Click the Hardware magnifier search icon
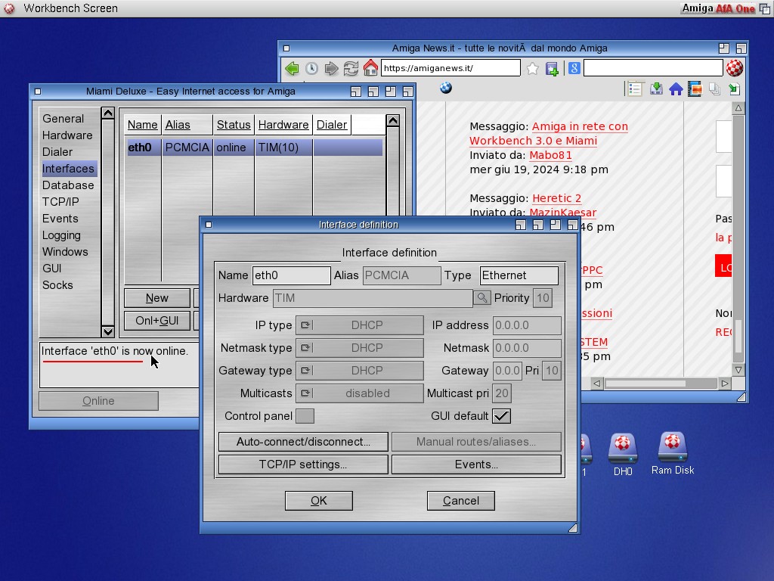Screen dimensions: 774x581 (x=481, y=298)
